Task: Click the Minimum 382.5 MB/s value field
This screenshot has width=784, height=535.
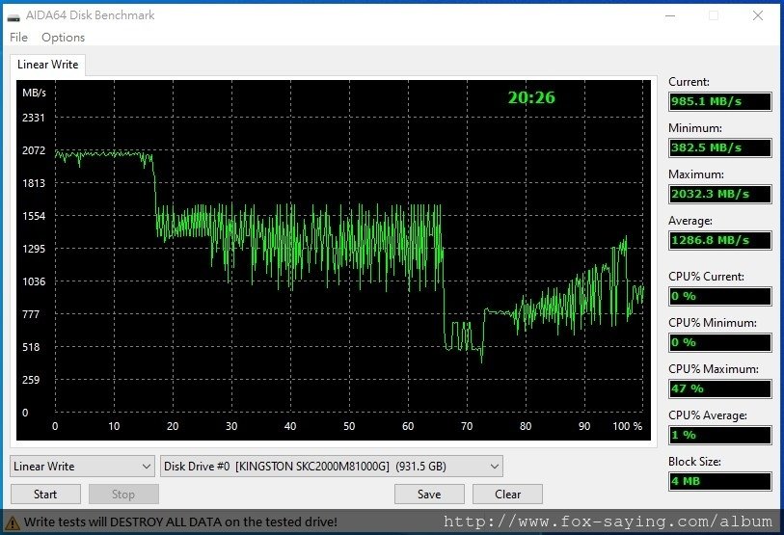Action: (720, 148)
